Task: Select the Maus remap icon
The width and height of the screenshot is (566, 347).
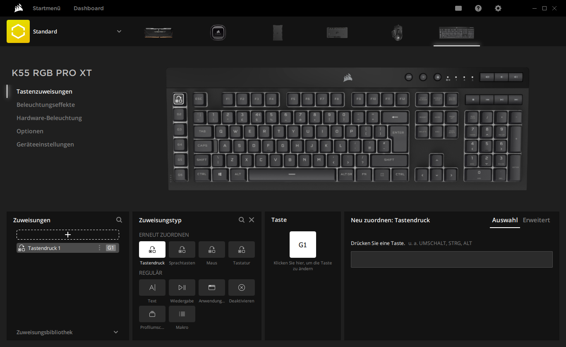Action: click(x=212, y=250)
